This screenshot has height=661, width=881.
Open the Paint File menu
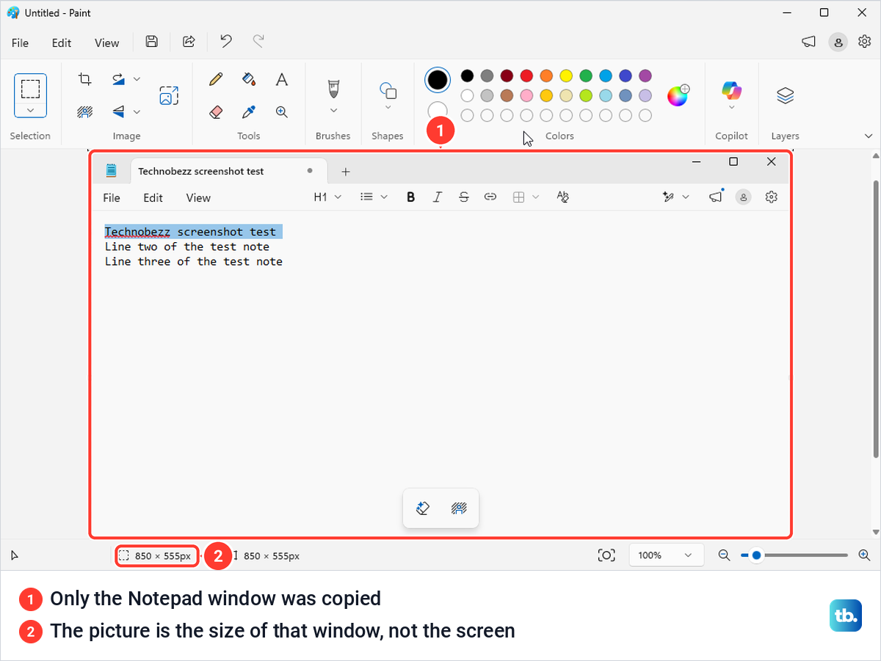coord(21,43)
